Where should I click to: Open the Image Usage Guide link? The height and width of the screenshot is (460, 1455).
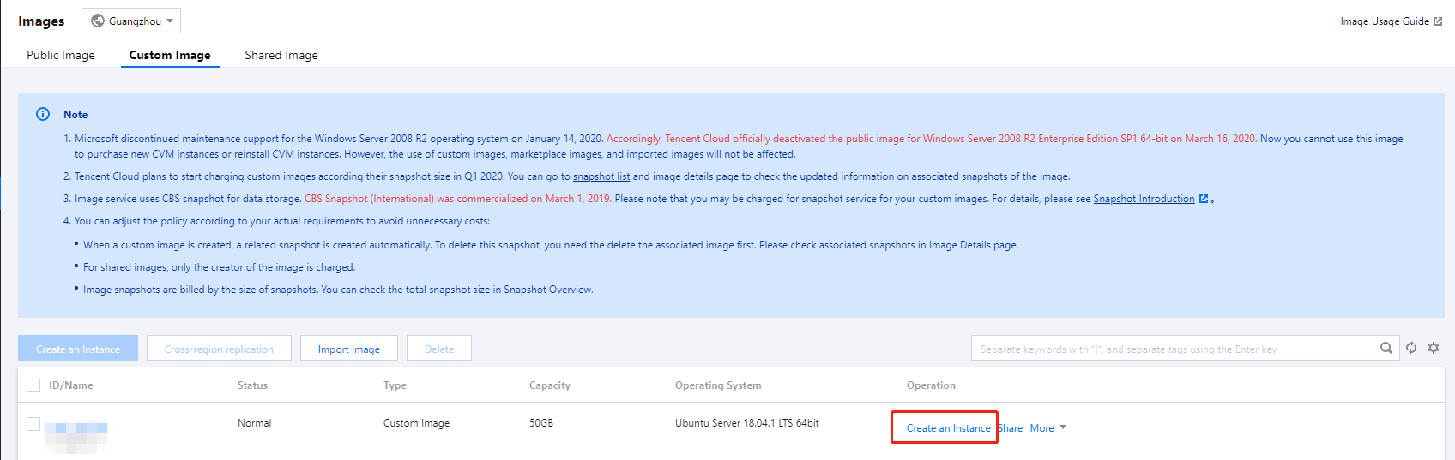pyautogui.click(x=1384, y=21)
